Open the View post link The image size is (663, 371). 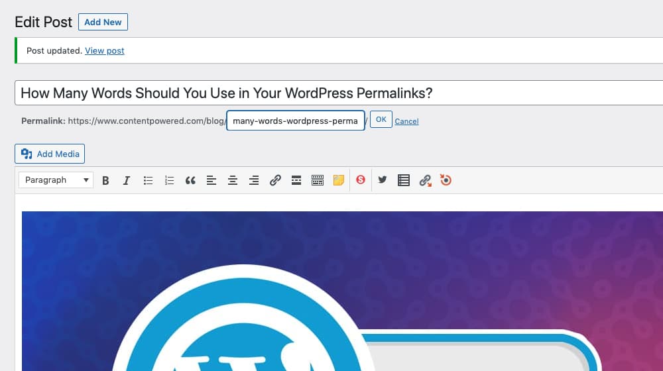coord(105,51)
